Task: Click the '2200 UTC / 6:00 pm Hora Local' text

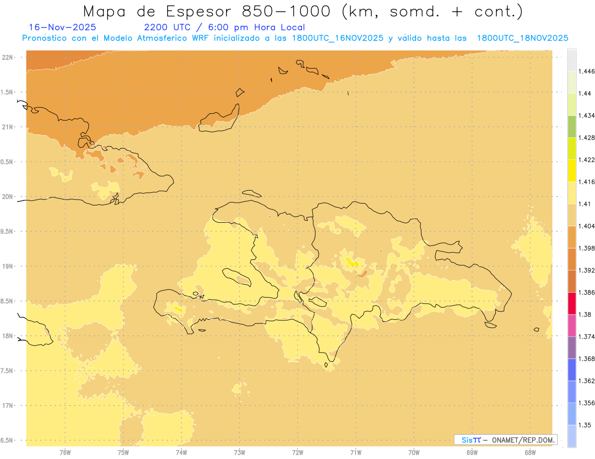Action: (x=225, y=27)
